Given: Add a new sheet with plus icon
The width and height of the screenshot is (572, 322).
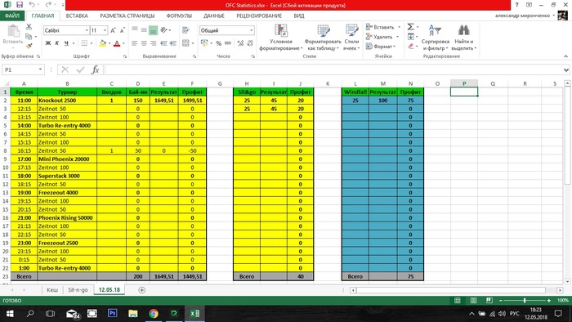Looking at the screenshot, I should (x=142, y=290).
